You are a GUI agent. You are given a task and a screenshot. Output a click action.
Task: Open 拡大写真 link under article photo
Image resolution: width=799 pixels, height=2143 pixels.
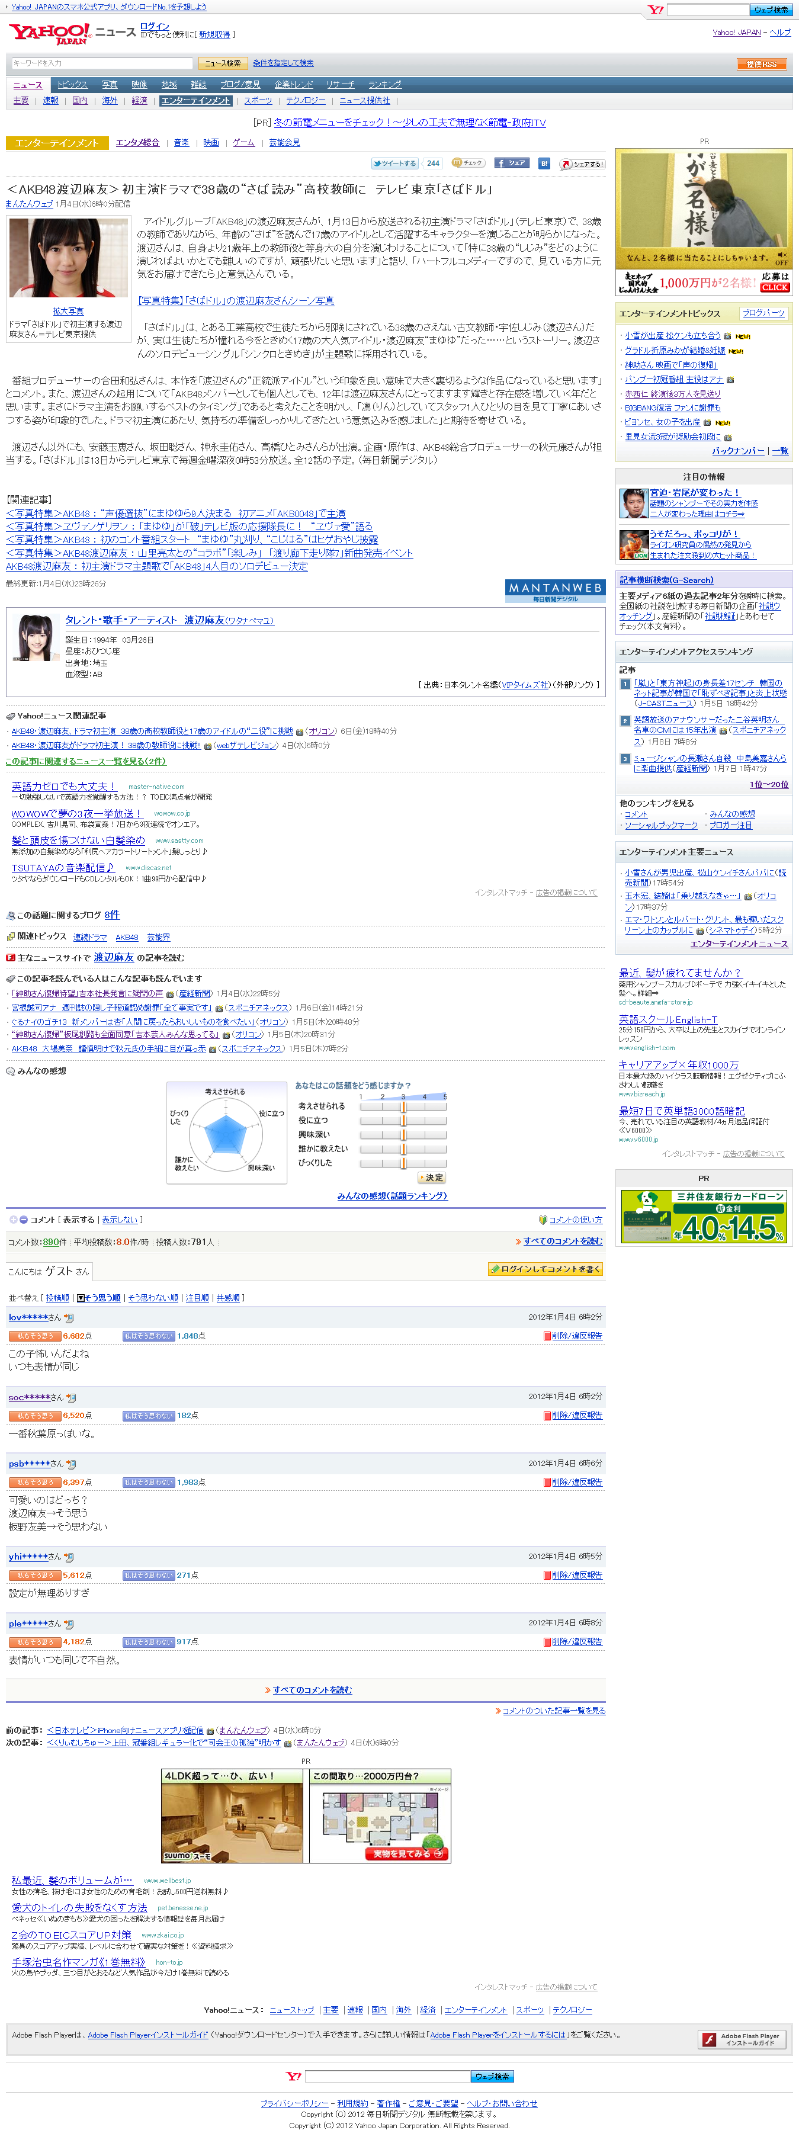click(x=68, y=311)
